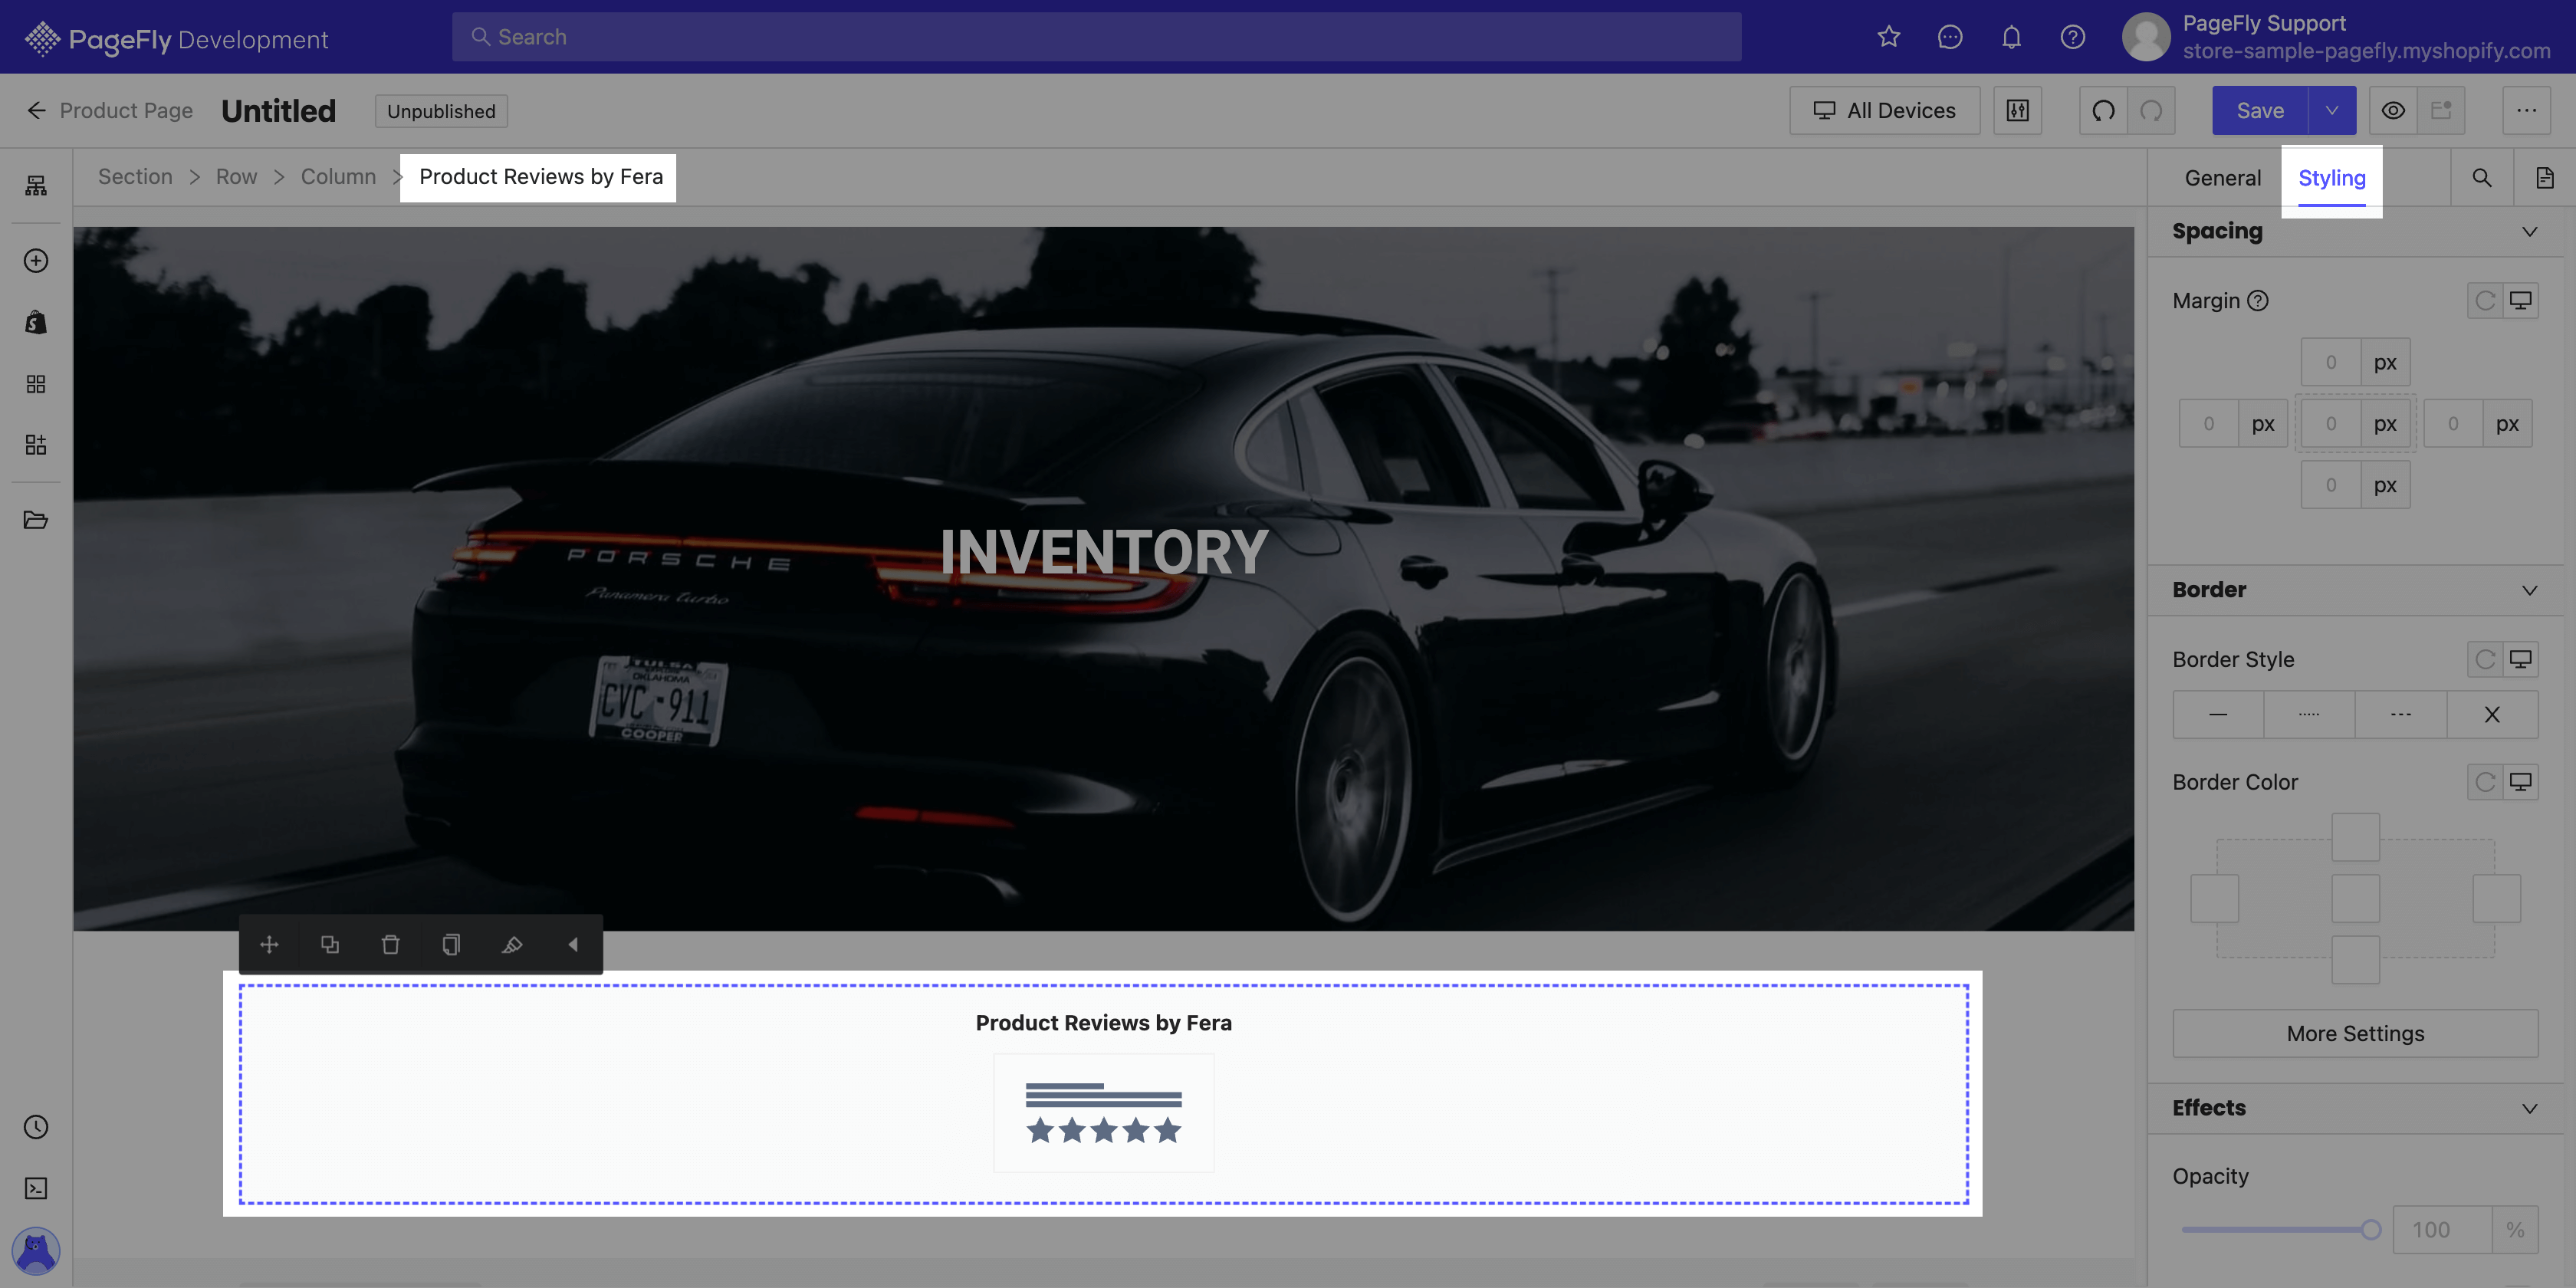Viewport: 2576px width, 1288px height.
Task: Open the custom code terminal icon
Action: pyautogui.click(x=36, y=1188)
